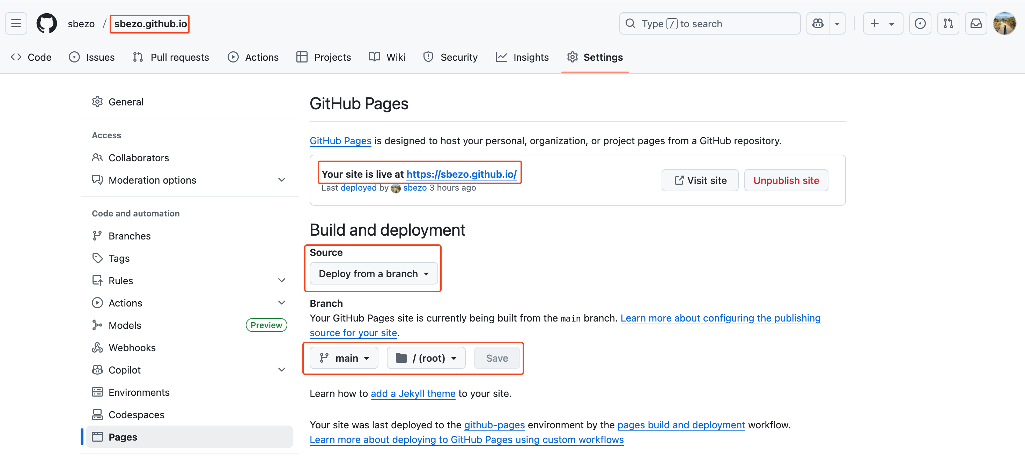
Task: Open the Deploy from a branch dropdown
Action: [x=373, y=274]
